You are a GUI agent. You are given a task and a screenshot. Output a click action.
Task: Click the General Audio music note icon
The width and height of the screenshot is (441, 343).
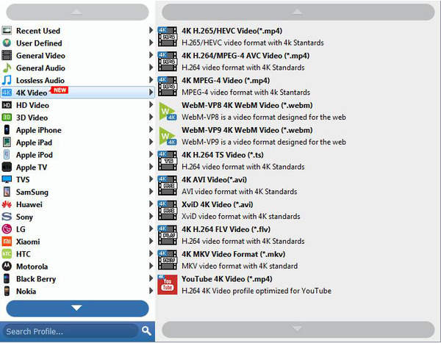point(7,68)
